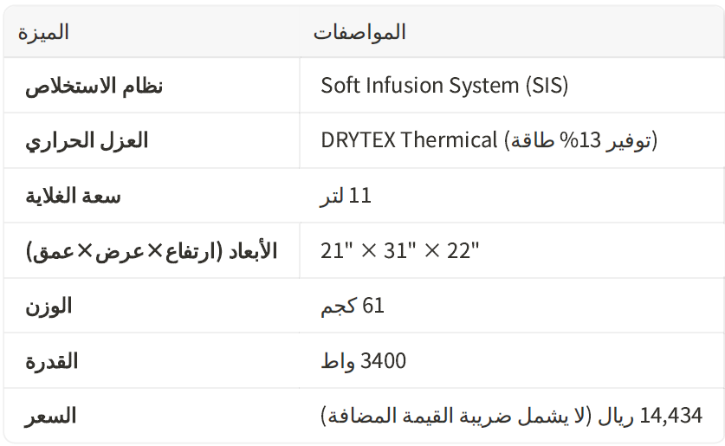This screenshot has width=725, height=446.
Task: Click the 21" × 31" × 22" dimensions value
Action: click(x=399, y=251)
